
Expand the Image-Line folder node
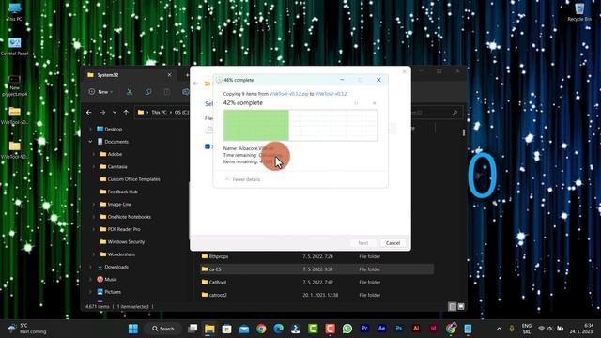[x=94, y=205]
